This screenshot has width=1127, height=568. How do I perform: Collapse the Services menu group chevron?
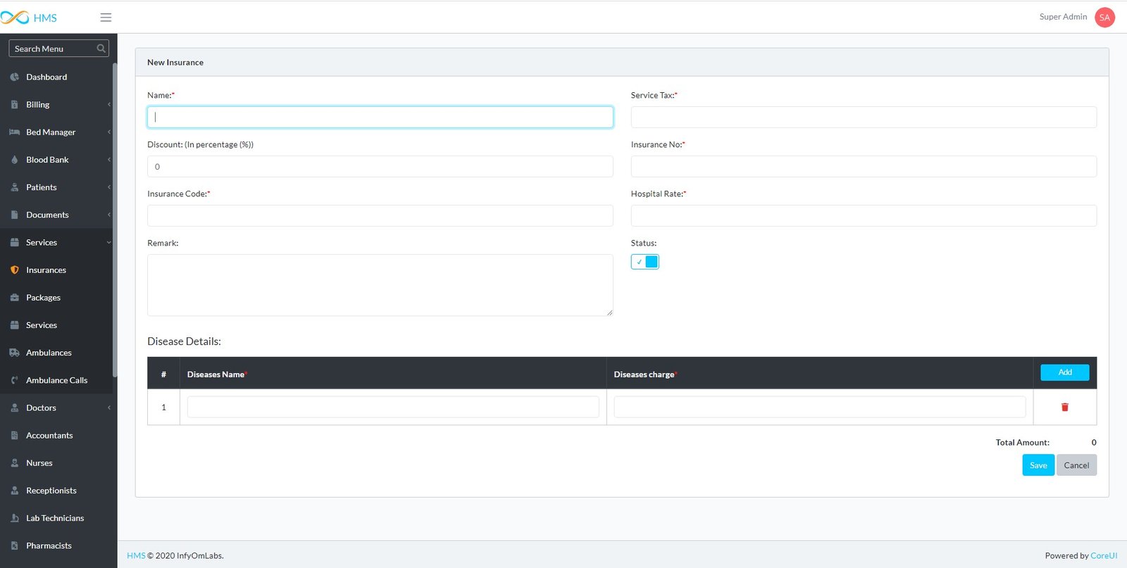109,243
